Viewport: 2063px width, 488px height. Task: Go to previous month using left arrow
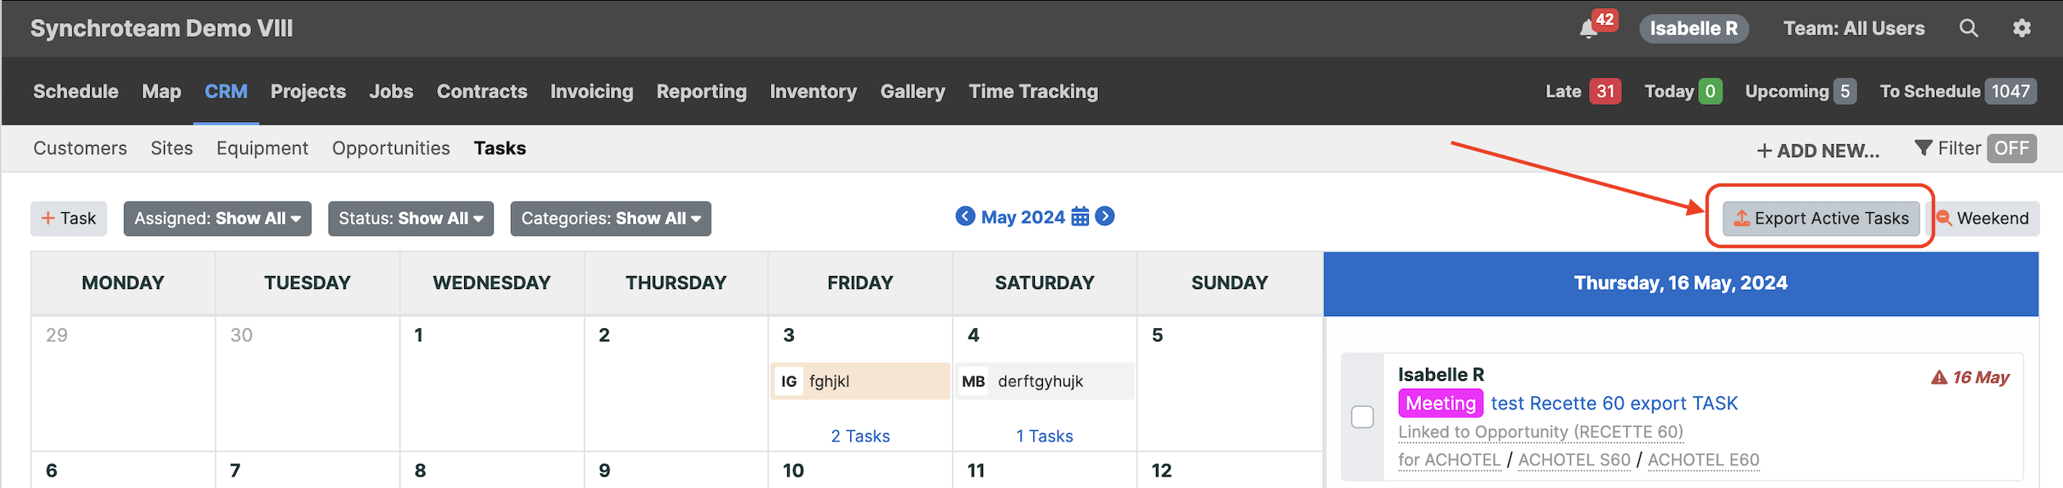coord(965,216)
